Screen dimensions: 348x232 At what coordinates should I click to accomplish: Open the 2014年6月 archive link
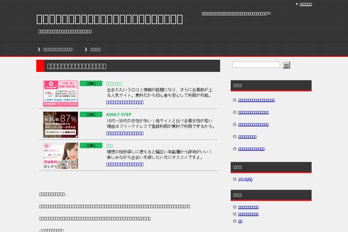pos(245,179)
